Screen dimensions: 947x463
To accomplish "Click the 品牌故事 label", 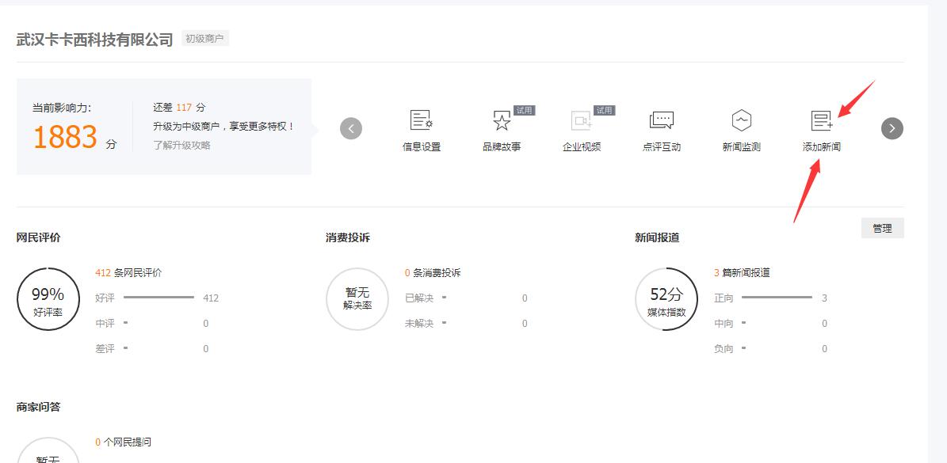I will (x=502, y=147).
